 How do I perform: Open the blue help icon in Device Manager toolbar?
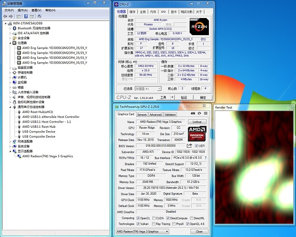(x=26, y=17)
